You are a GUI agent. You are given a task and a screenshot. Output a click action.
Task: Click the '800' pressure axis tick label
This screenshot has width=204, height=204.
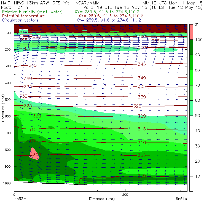click(8, 150)
